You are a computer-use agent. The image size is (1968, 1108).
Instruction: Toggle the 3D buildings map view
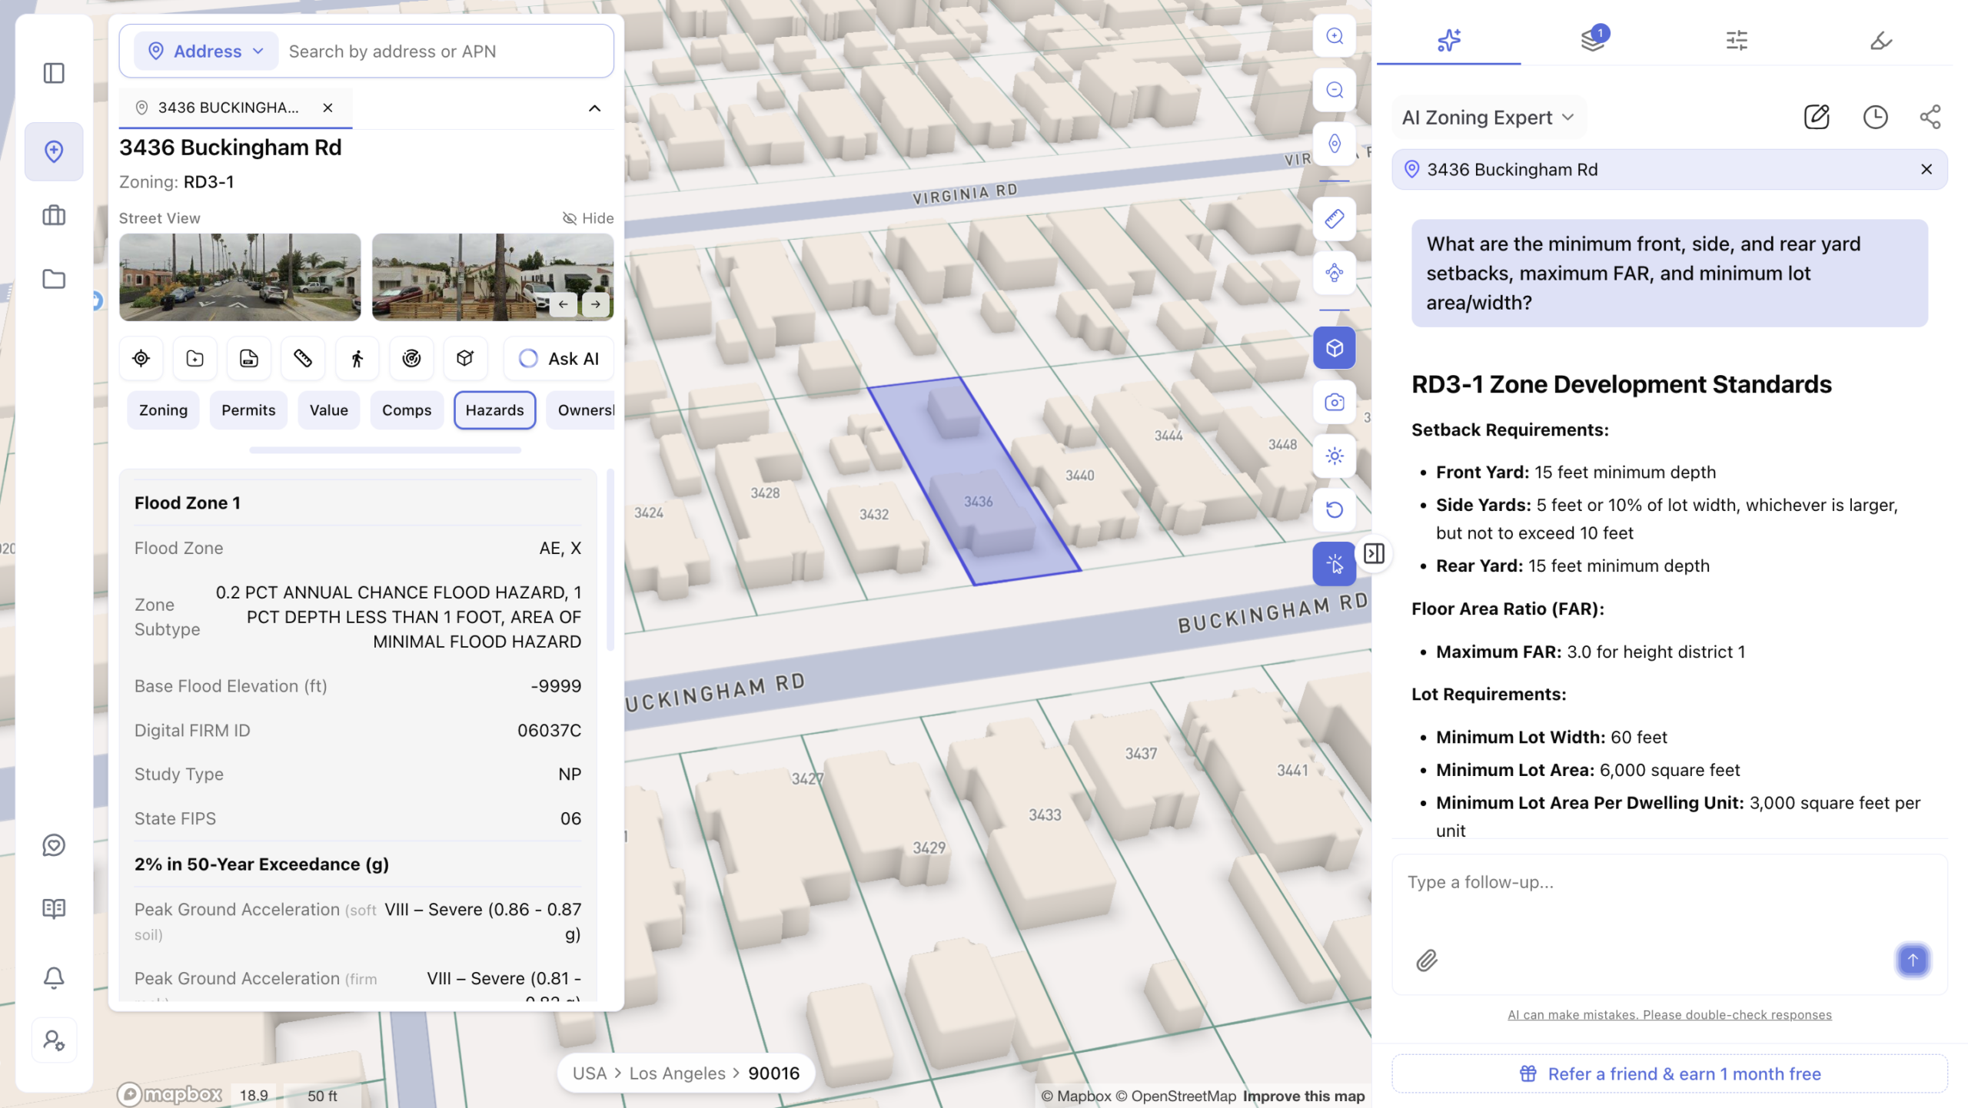[x=1335, y=348]
